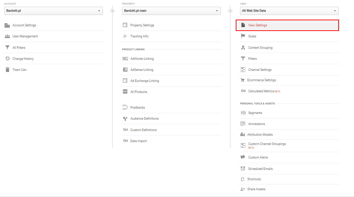Open the Bardotti.pl account dropdown
This screenshot has height=197, width=354.
click(x=54, y=11)
